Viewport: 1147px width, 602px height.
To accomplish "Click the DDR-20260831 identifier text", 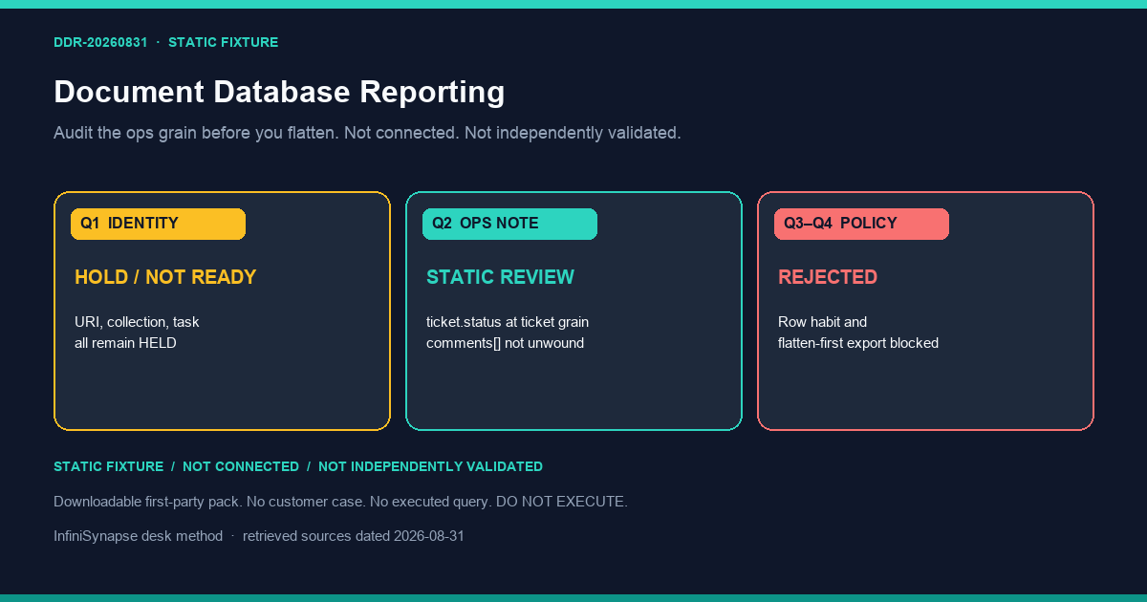I will [100, 42].
